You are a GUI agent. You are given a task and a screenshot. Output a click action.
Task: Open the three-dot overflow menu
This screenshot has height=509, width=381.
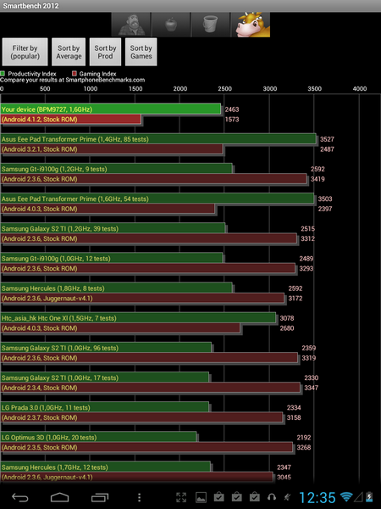coord(139,497)
